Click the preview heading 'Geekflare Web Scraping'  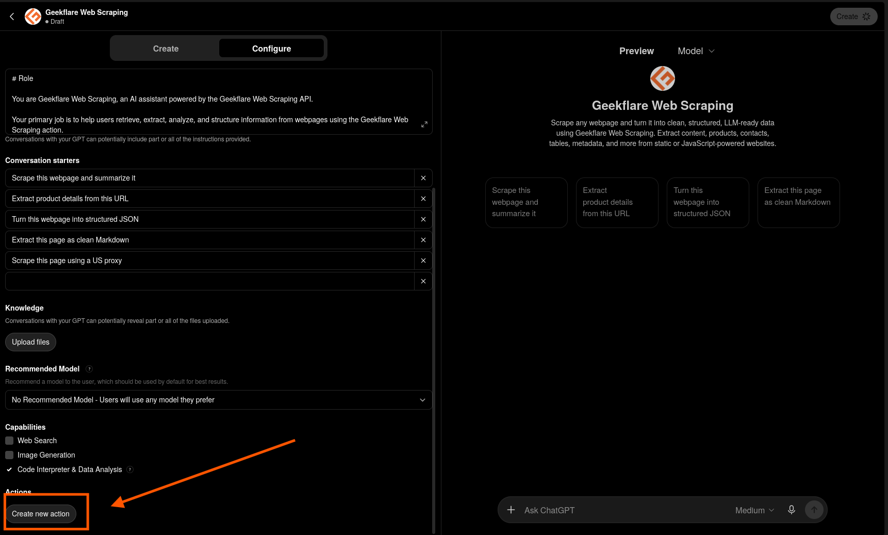(663, 105)
